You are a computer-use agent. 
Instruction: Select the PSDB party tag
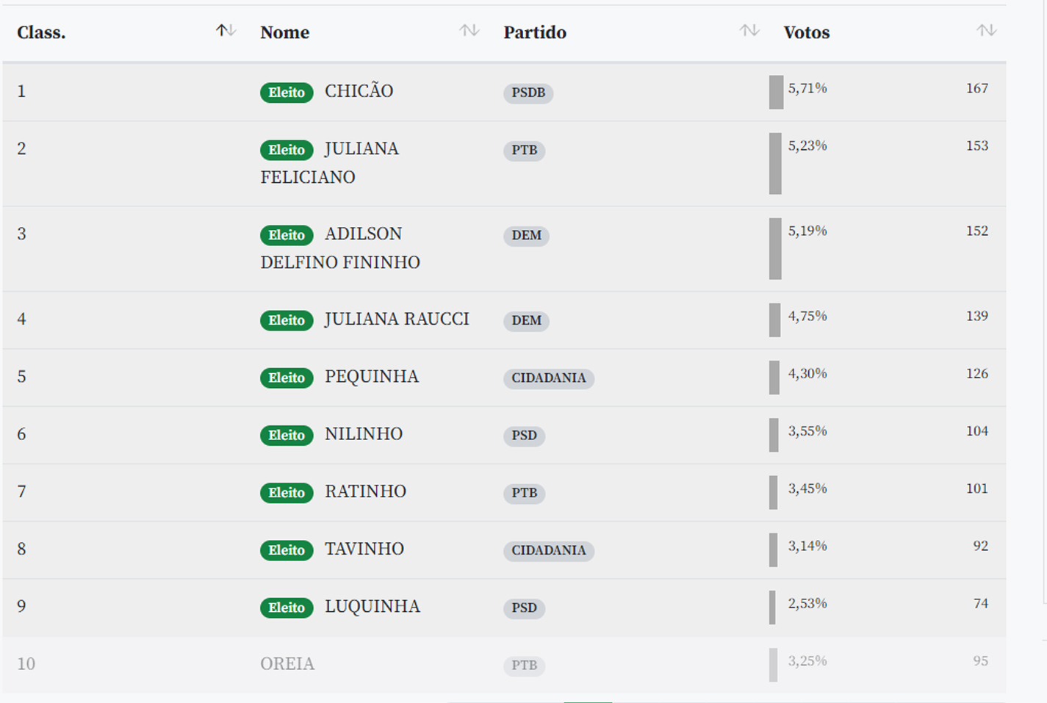point(528,93)
